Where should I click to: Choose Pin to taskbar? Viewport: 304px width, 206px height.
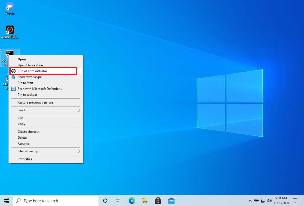(46, 95)
